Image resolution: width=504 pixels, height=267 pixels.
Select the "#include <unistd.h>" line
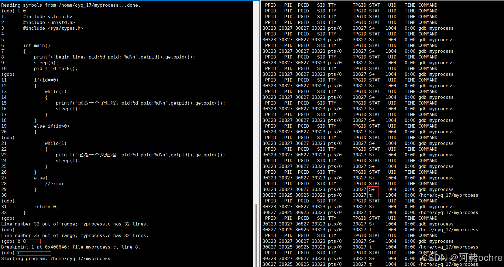[49, 22]
